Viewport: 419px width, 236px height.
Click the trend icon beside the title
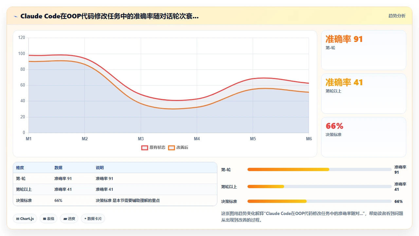pyautogui.click(x=15, y=16)
